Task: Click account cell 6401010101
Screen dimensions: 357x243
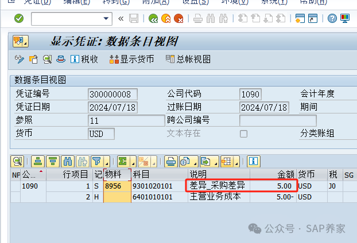Action: (160, 197)
